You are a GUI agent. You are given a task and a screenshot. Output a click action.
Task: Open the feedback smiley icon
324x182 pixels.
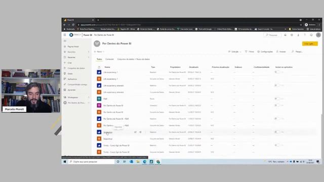tap(311, 35)
